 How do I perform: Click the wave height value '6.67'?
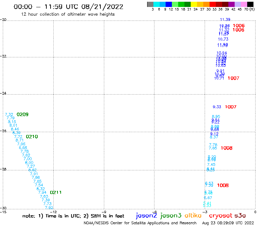208,198
